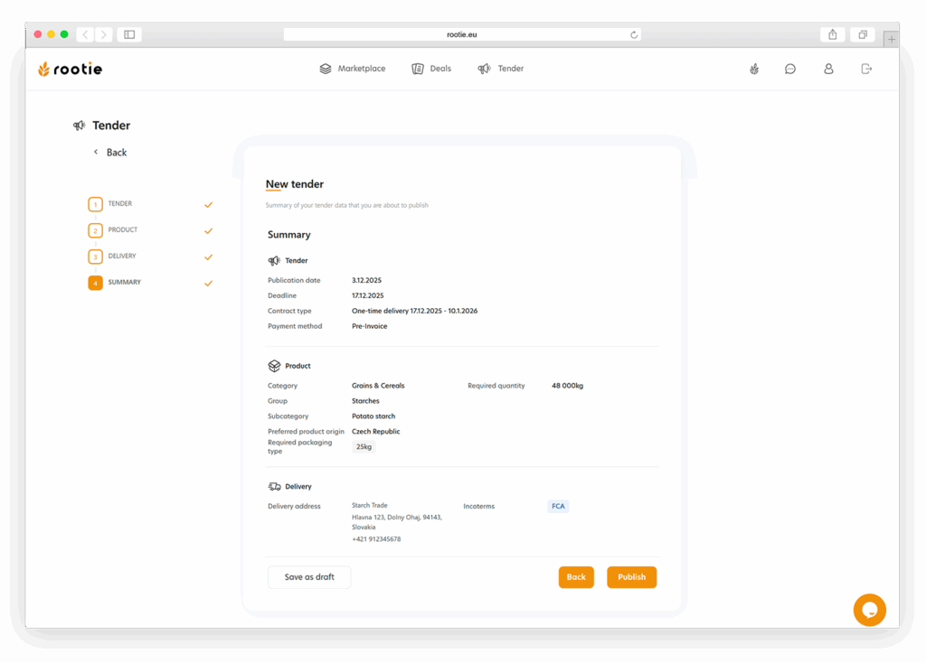Reload the page in address bar
Screen dimensions: 926x663
tap(634, 34)
